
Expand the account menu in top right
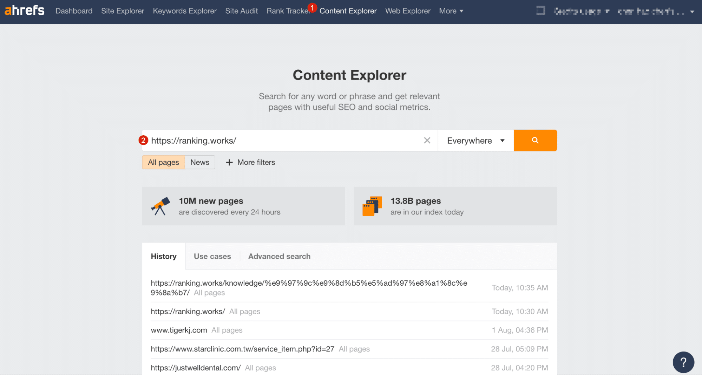692,12
